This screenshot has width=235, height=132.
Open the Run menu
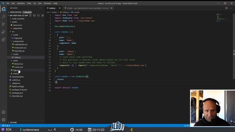tap(40, 3)
